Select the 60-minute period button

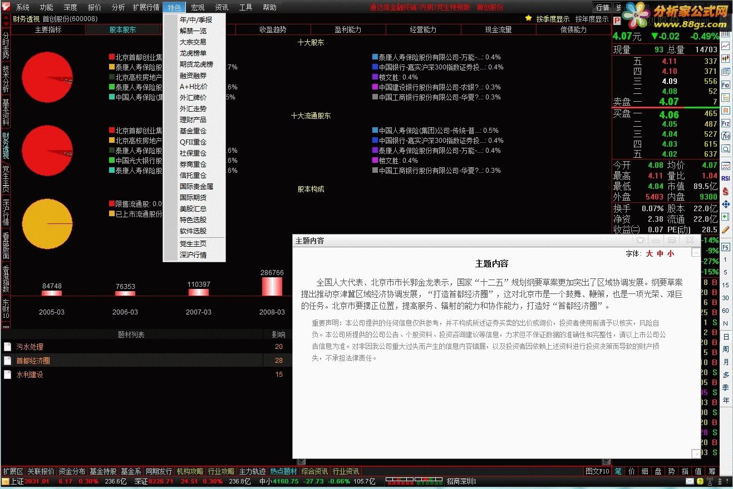coord(726,311)
